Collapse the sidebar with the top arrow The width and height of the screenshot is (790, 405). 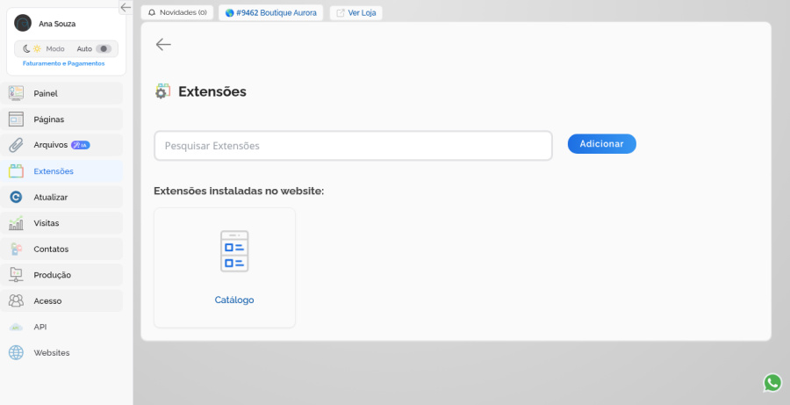pos(126,7)
